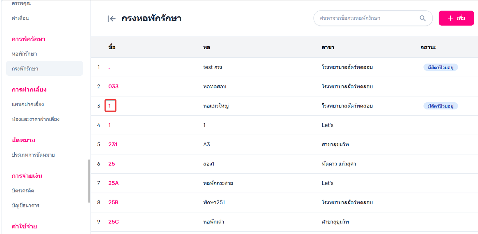Open ประเภทการนัดหมาย in the sidebar
The image size is (478, 234).
click(x=33, y=155)
